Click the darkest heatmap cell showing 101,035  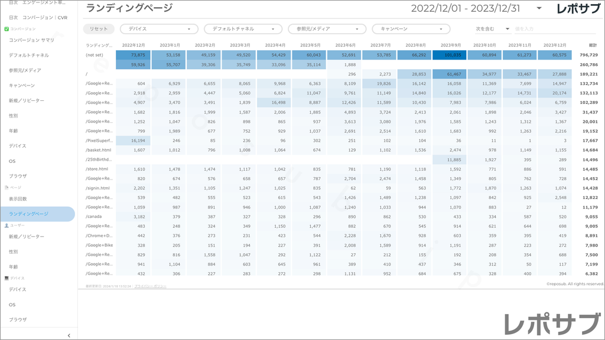pos(450,55)
